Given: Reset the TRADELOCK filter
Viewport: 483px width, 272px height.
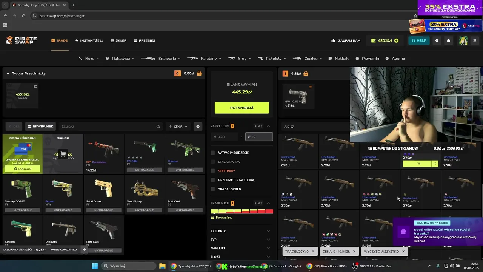Looking at the screenshot, I should click(258, 203).
